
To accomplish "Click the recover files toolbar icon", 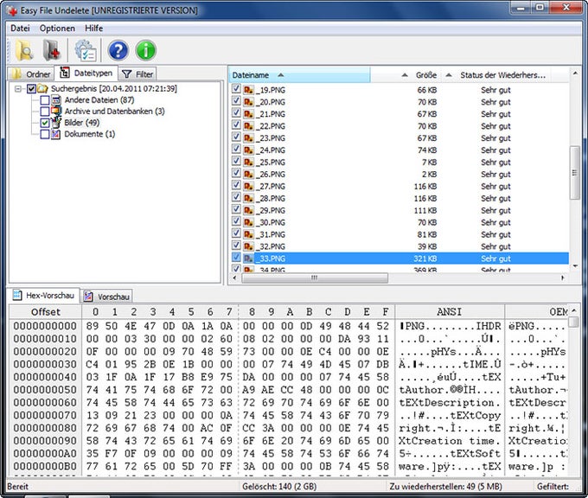I will pos(52,50).
